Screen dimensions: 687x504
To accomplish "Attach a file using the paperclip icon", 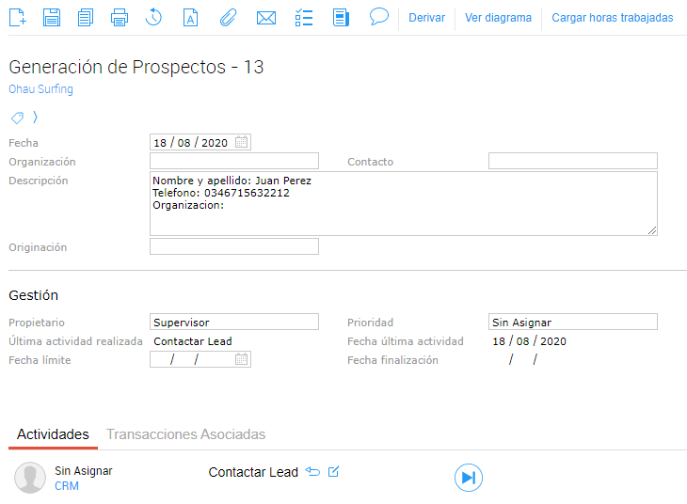I will pos(227,17).
